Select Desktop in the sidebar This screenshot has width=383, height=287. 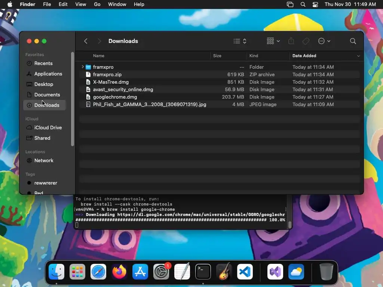(x=45, y=84)
